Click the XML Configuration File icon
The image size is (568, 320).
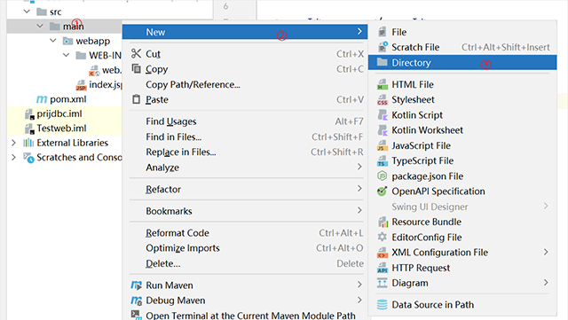coord(383,253)
